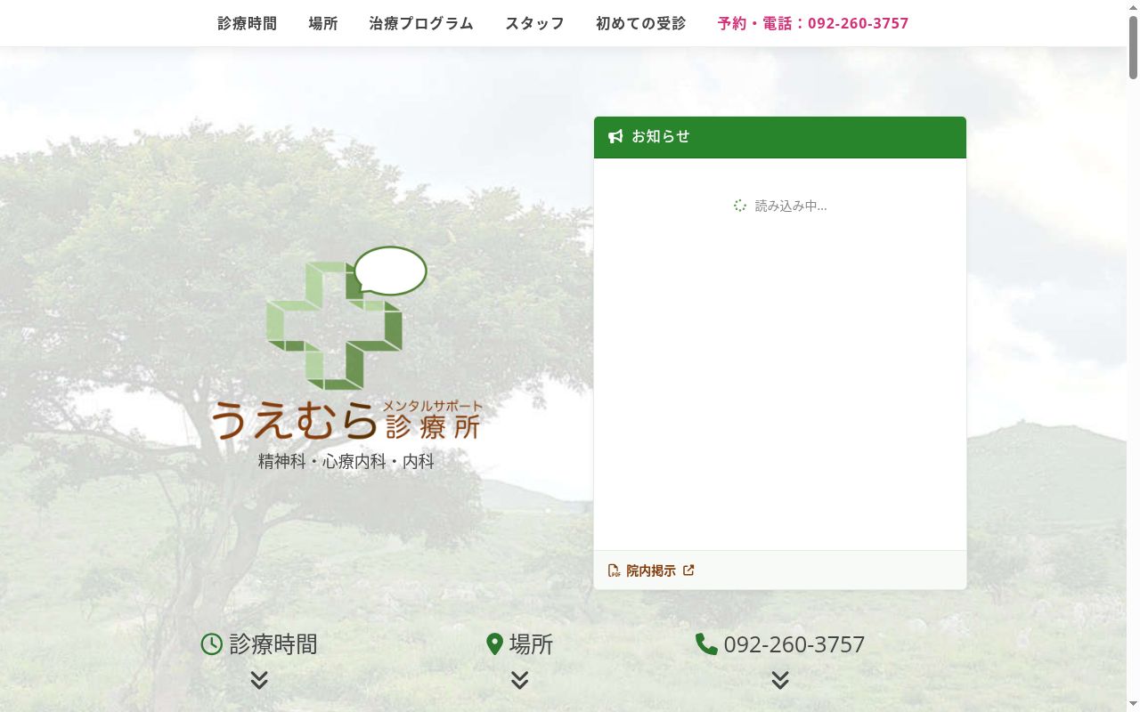
Task: Open the スタッフ navigation item
Action: (534, 23)
